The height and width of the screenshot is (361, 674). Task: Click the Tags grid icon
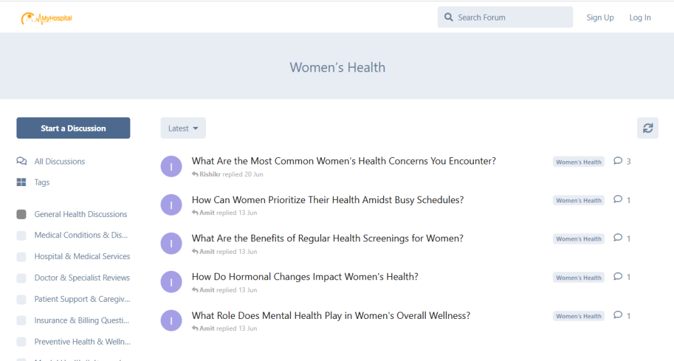point(22,183)
